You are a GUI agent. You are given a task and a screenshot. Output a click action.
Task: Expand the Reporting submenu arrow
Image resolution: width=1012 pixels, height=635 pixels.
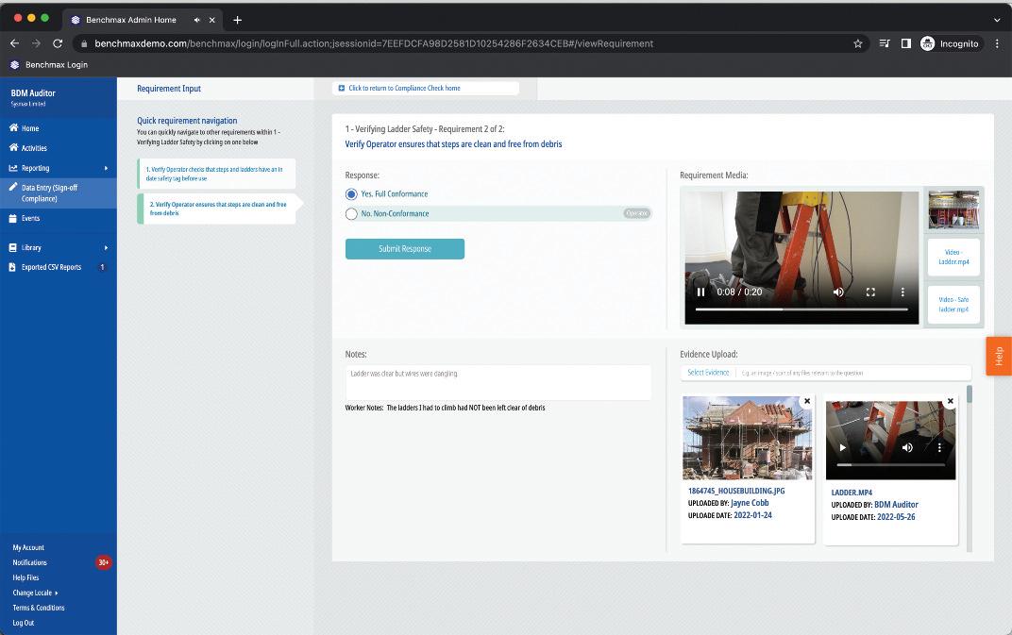[106, 169]
